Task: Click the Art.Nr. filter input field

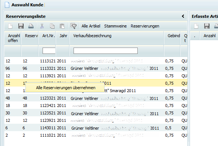Action: [x=49, y=51]
